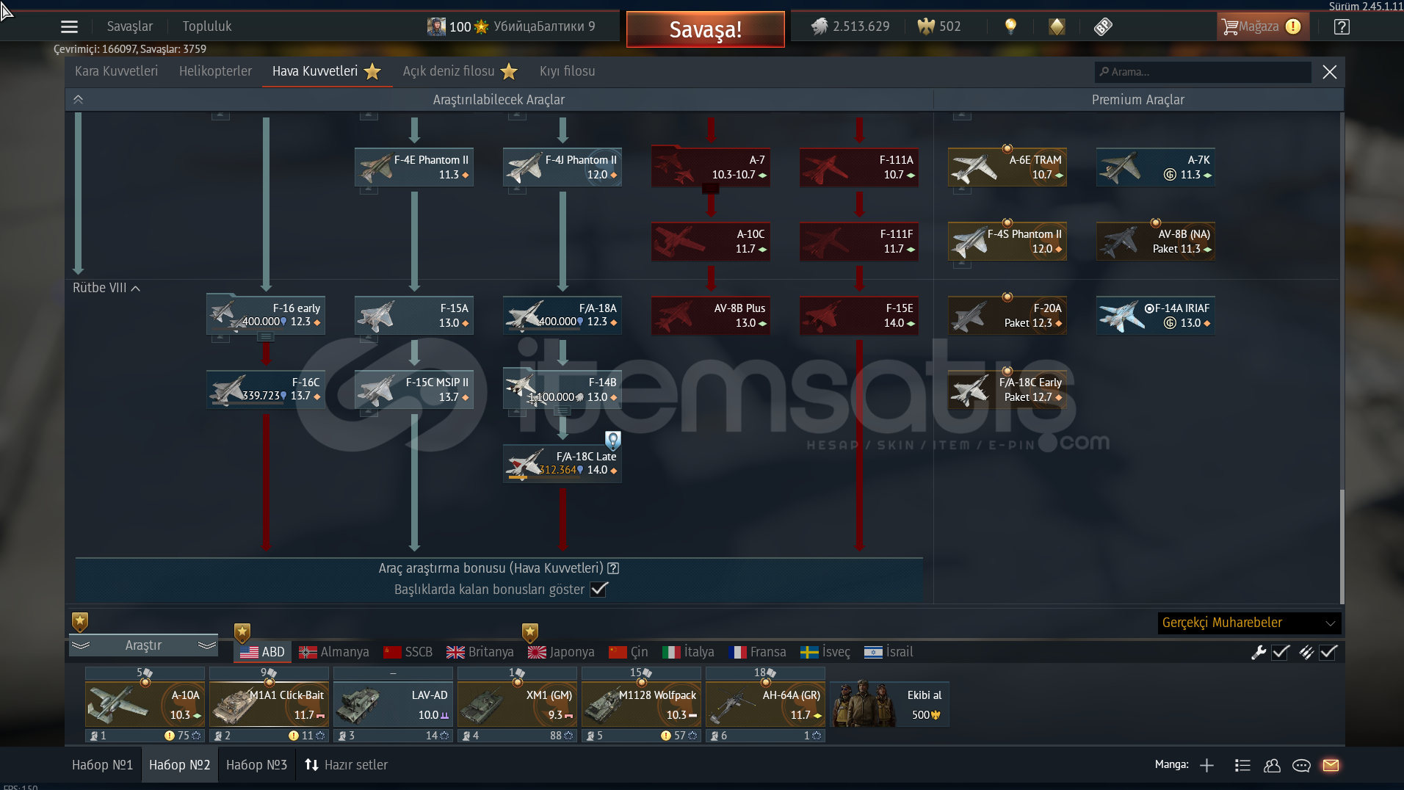
Task: Close the research tree window
Action: click(1330, 72)
